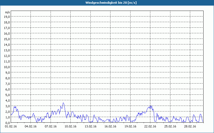The height and width of the screenshot is (133, 214).
Task: Click the 0,0 y-axis label
Action: (7, 123)
